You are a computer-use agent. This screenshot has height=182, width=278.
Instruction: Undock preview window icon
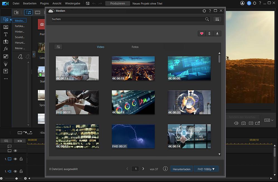pyautogui.click(x=257, y=123)
